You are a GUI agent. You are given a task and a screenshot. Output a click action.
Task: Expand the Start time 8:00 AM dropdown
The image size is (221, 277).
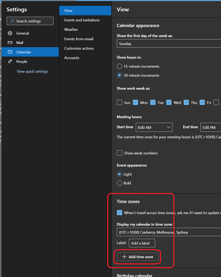click(x=154, y=127)
